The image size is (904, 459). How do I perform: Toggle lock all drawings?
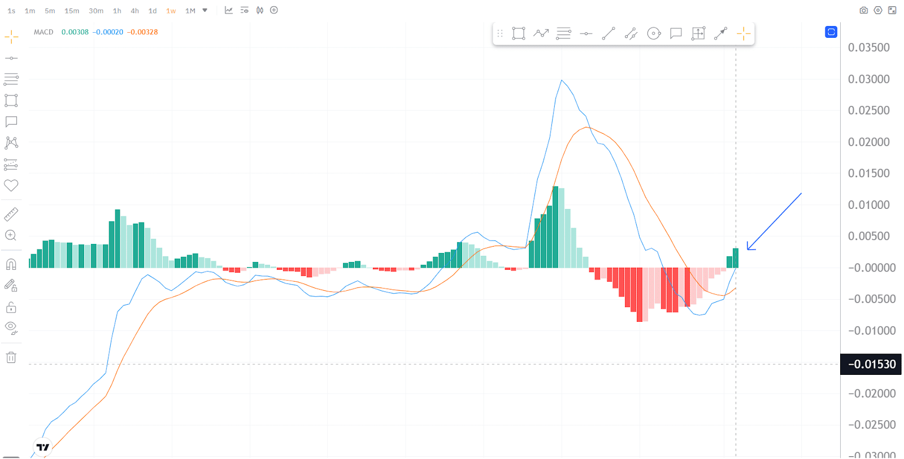coord(11,307)
